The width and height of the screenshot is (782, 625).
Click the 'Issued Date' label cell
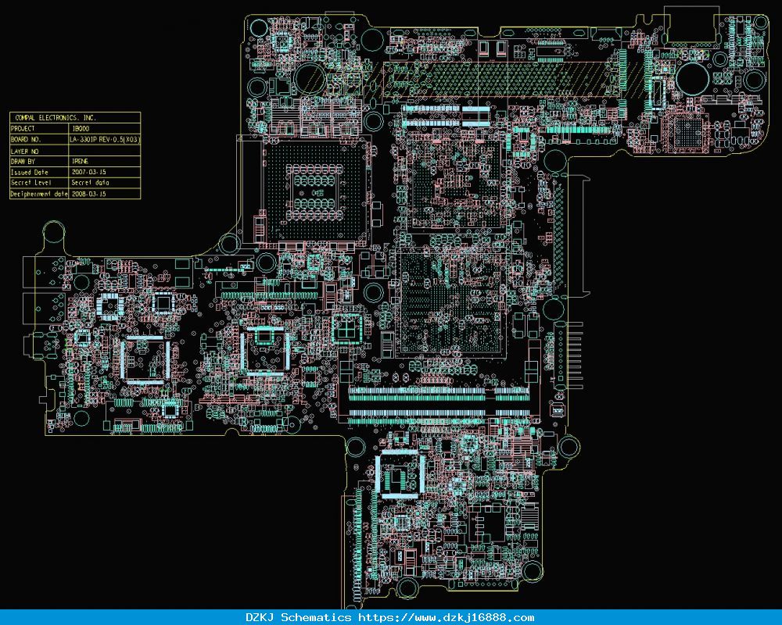(39, 172)
